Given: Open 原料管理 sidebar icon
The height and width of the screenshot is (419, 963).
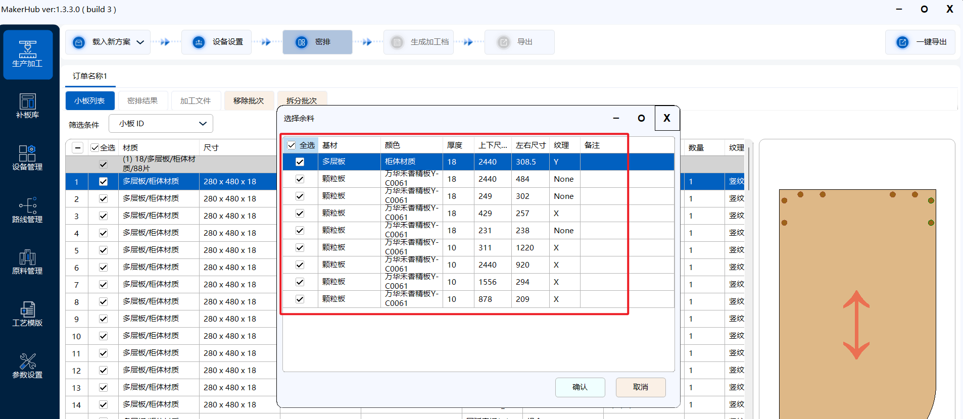Looking at the screenshot, I should pos(28,262).
